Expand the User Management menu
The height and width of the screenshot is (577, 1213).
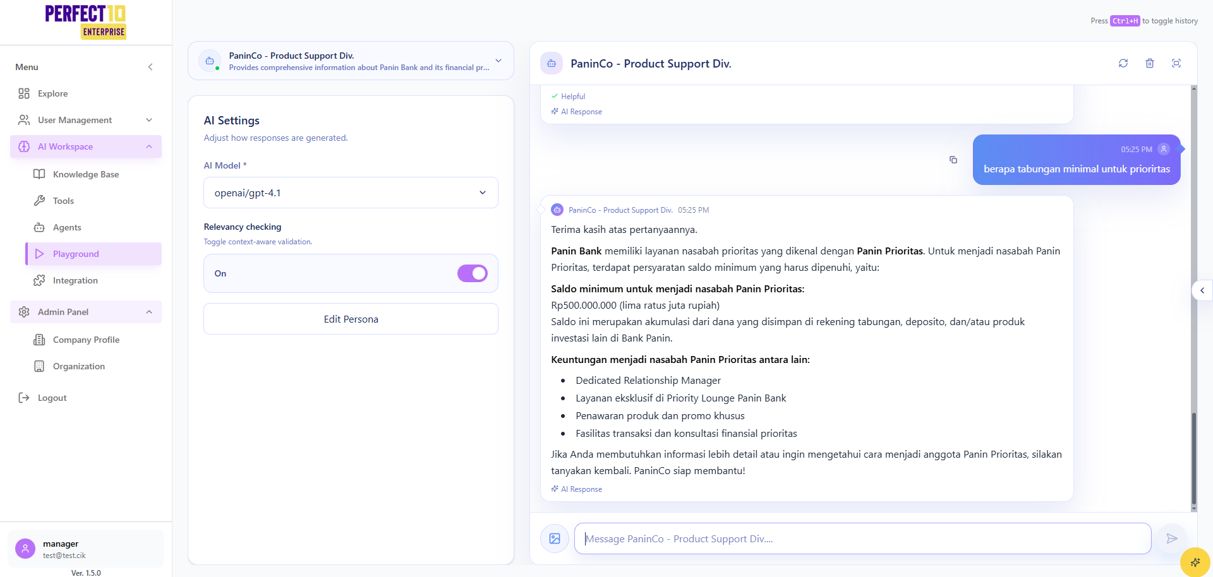click(86, 120)
